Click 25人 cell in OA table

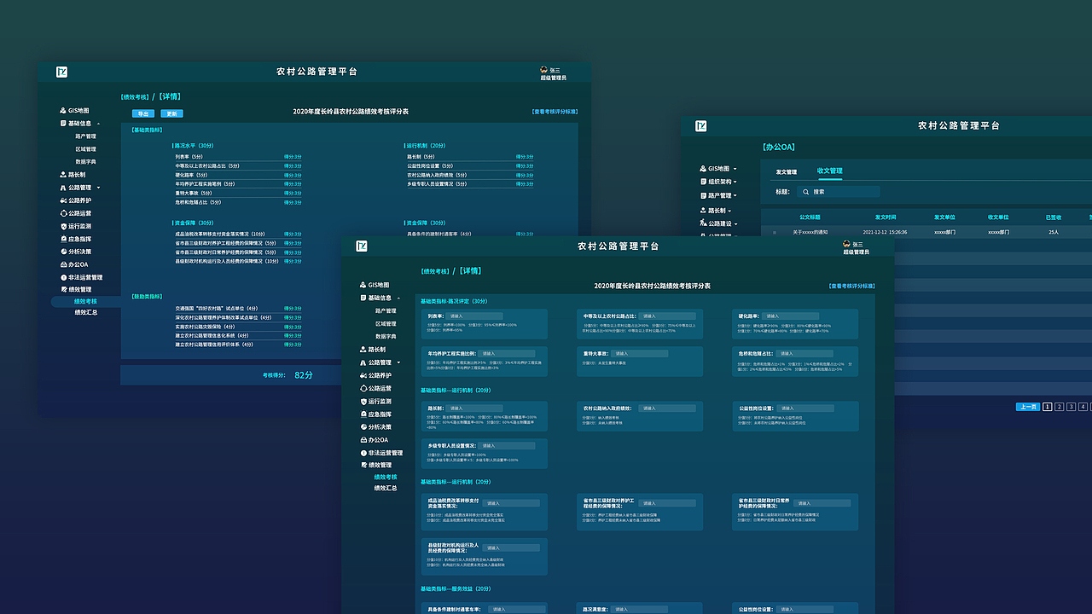click(x=1054, y=232)
